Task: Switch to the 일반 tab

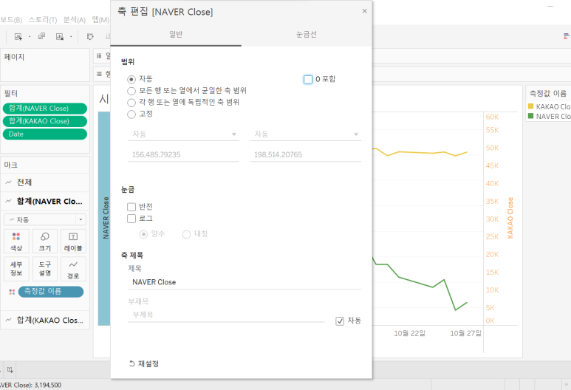Action: (176, 35)
